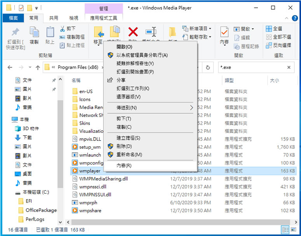This screenshot has height=236, width=301.
Task: Switch to large icons view in status bar
Action: (x=293, y=230)
